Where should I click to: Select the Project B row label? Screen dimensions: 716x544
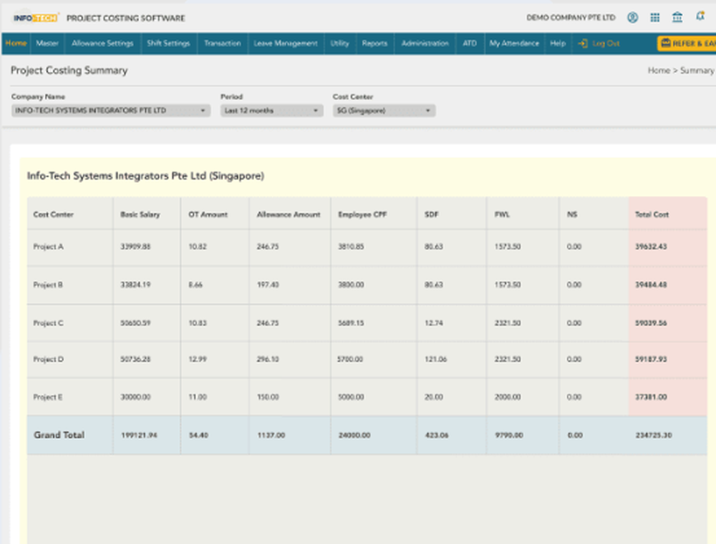(x=47, y=285)
